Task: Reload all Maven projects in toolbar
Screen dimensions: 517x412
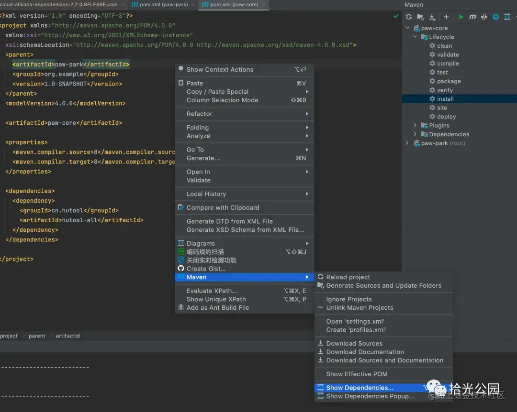Action: pyautogui.click(x=409, y=17)
